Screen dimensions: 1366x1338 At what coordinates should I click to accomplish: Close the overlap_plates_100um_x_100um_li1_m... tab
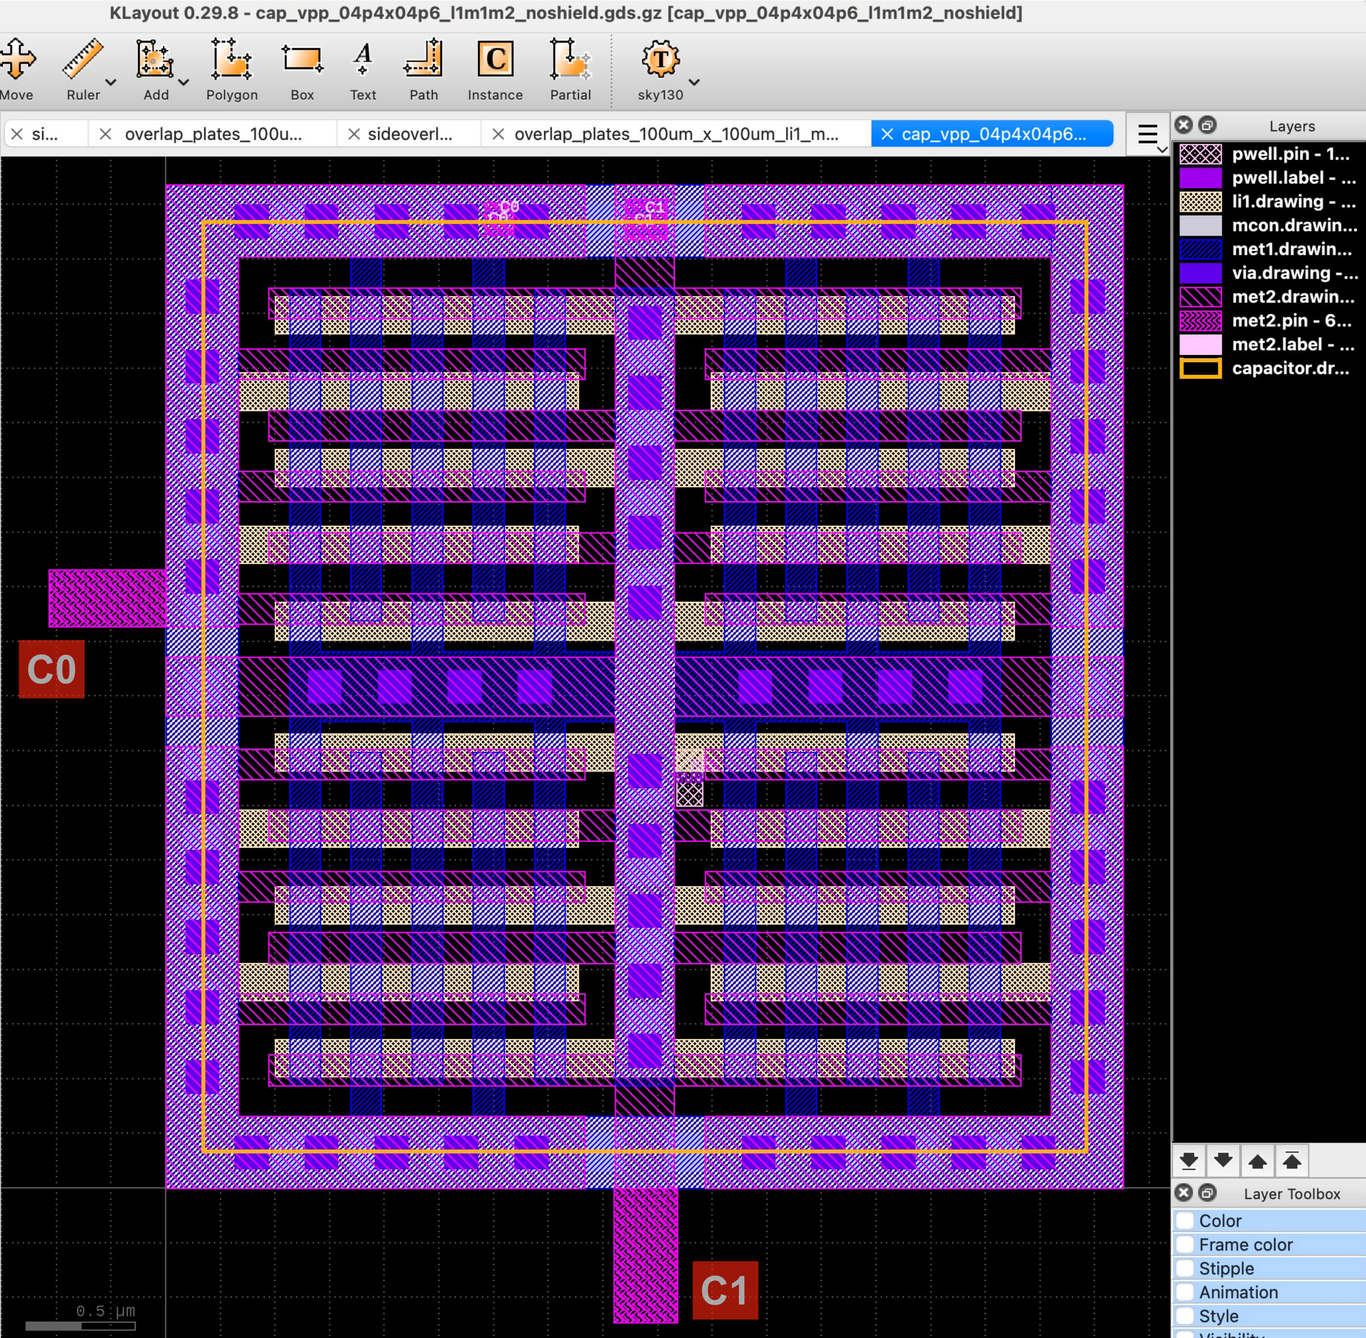click(498, 133)
